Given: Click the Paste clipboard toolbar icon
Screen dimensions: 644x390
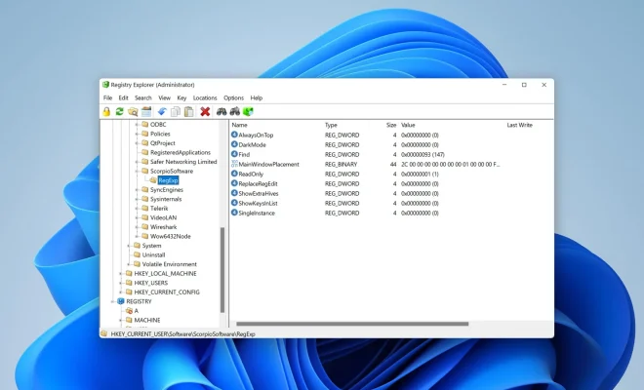Looking at the screenshot, I should tap(188, 111).
